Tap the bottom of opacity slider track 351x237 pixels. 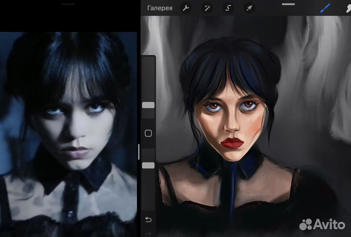pyautogui.click(x=148, y=205)
